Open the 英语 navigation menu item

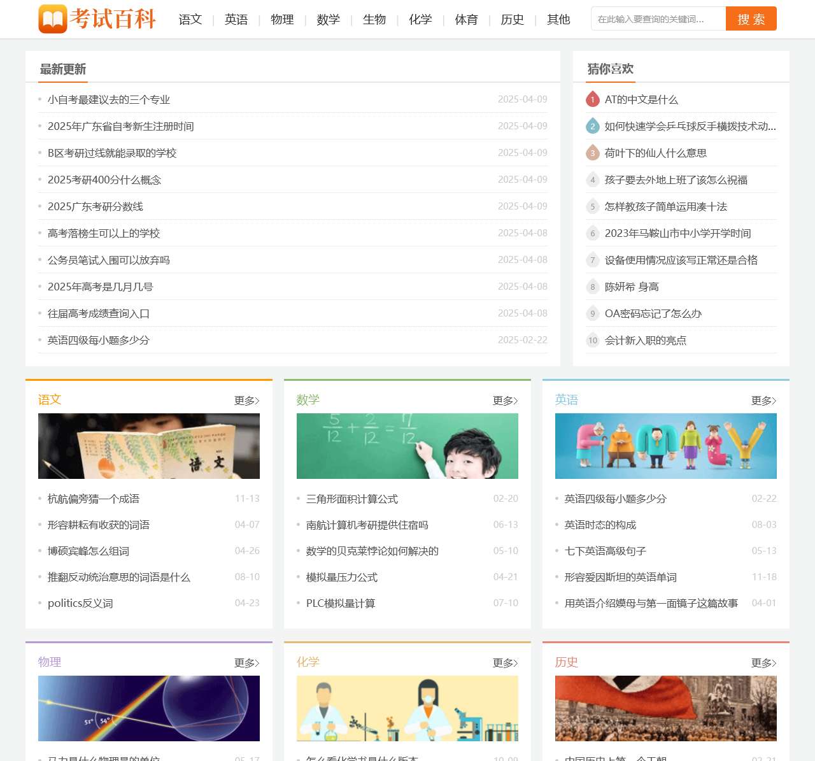[x=236, y=20]
